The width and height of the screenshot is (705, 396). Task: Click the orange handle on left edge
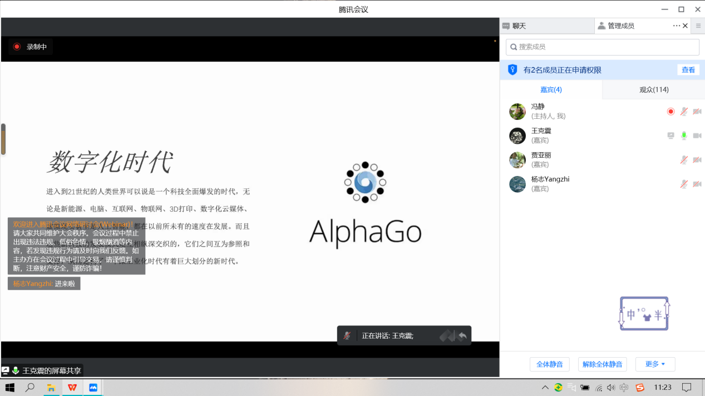pos(3,139)
